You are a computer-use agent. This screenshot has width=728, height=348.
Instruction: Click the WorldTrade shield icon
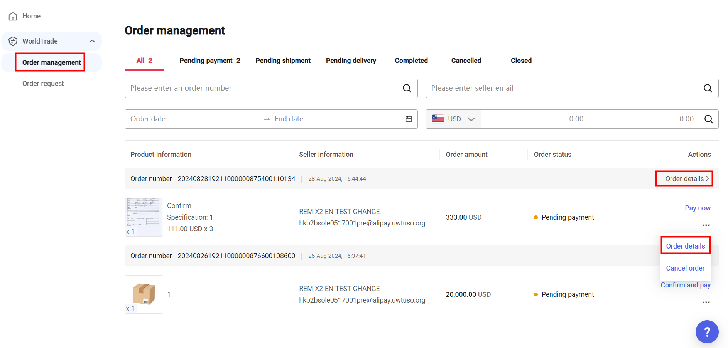[x=13, y=41]
